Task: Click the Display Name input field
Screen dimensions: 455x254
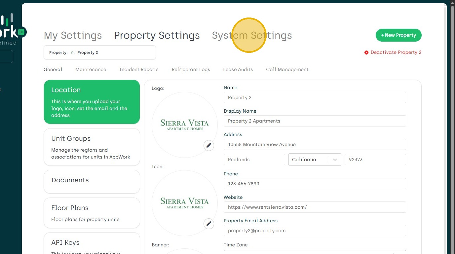Action: (315, 121)
